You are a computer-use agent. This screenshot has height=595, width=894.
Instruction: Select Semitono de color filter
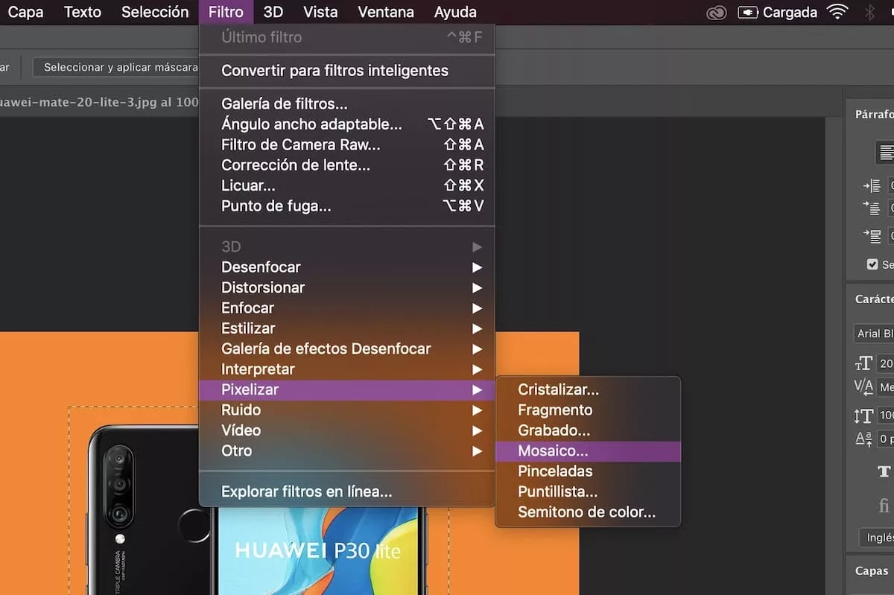[x=588, y=512]
